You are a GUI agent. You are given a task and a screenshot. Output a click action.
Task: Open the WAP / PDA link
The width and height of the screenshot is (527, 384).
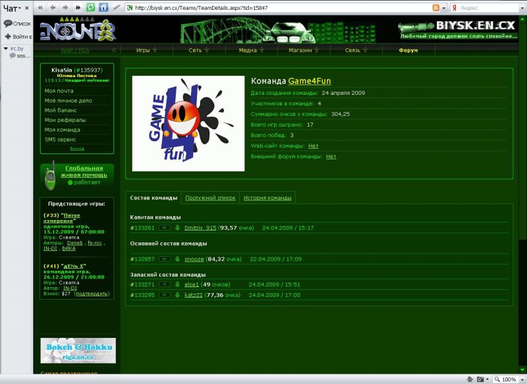tap(75, 51)
